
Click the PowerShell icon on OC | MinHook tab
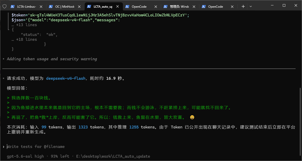click(x=51, y=7)
